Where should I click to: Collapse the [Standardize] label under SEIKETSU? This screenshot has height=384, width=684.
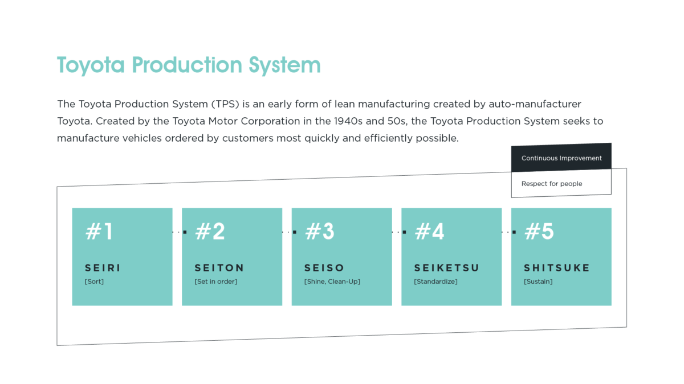pos(435,281)
